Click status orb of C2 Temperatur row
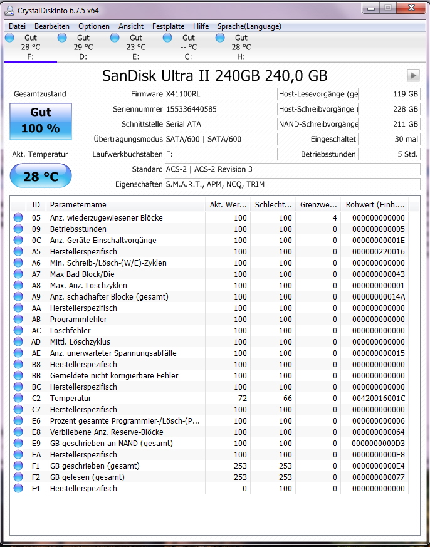The height and width of the screenshot is (547, 430). (18, 398)
